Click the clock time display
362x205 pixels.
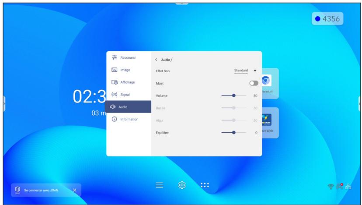pos(89,96)
